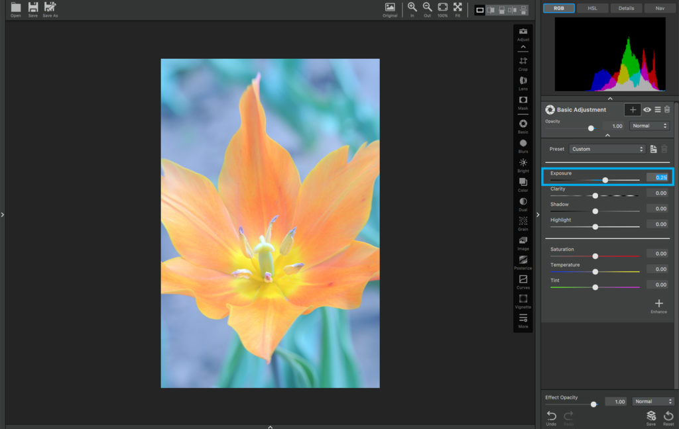Click the Saturation slider handle

tap(595, 256)
